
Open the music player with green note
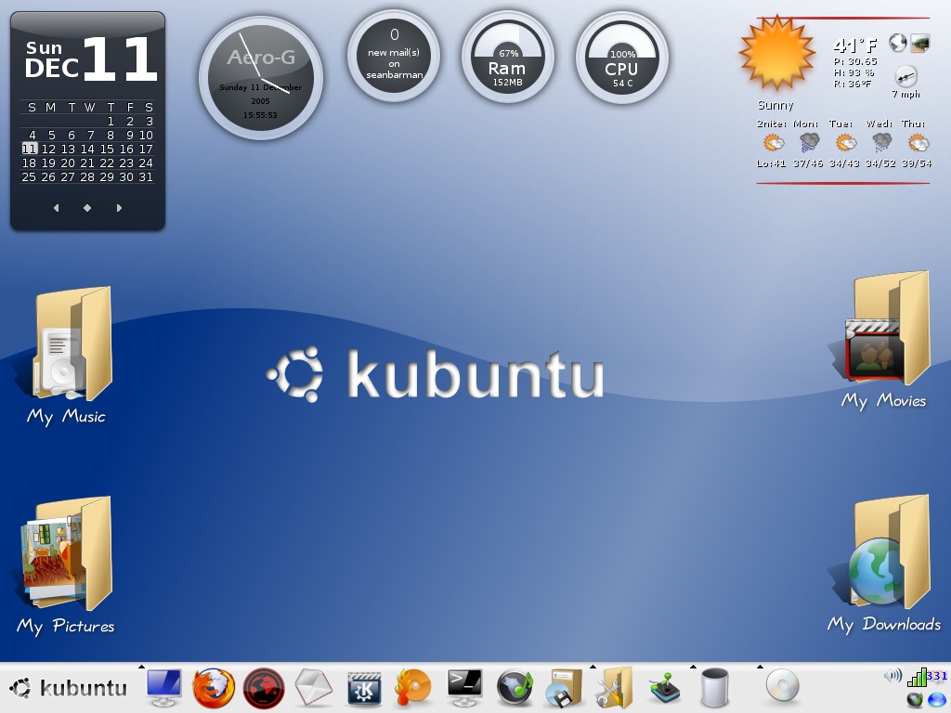515,688
